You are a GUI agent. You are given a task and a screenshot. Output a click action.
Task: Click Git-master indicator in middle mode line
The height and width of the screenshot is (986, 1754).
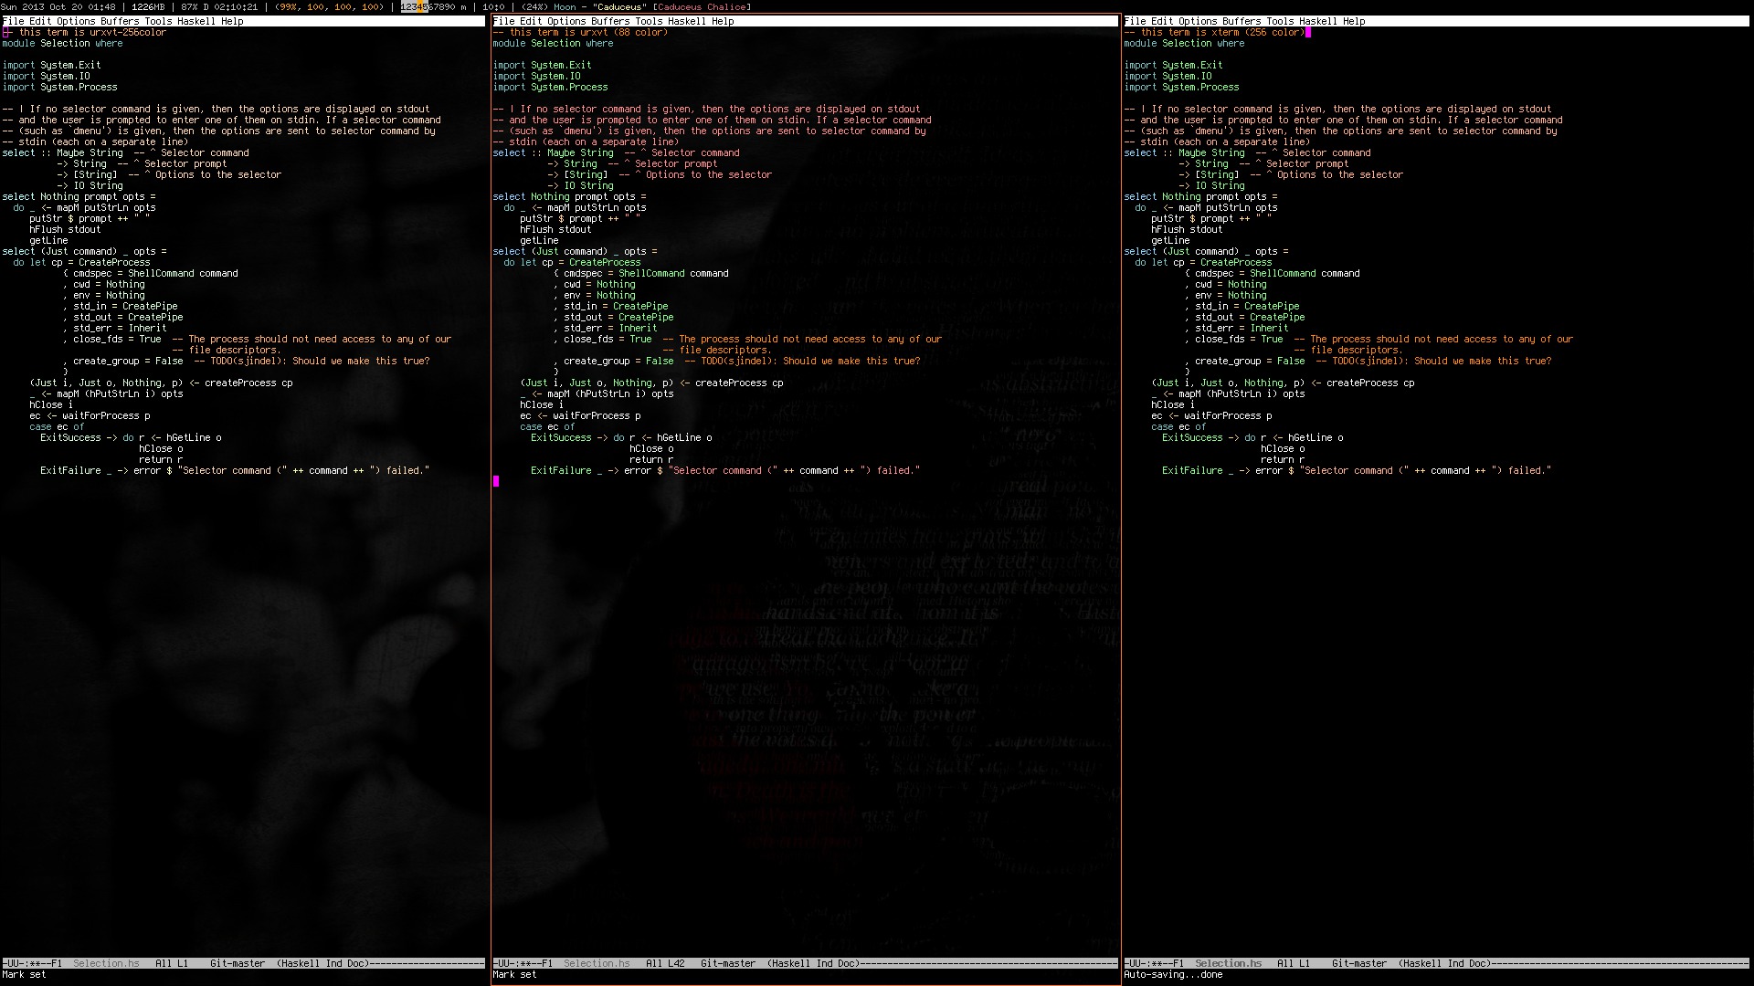pyautogui.click(x=727, y=963)
